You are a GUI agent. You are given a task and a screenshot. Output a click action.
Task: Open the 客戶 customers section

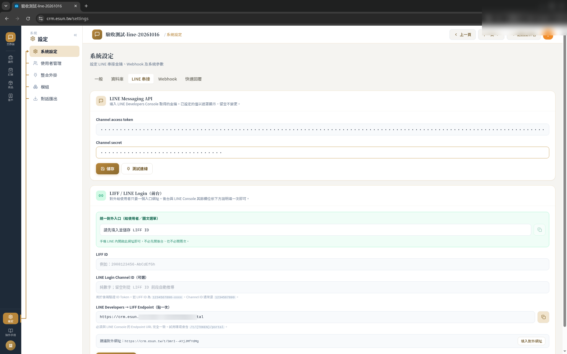[11, 97]
